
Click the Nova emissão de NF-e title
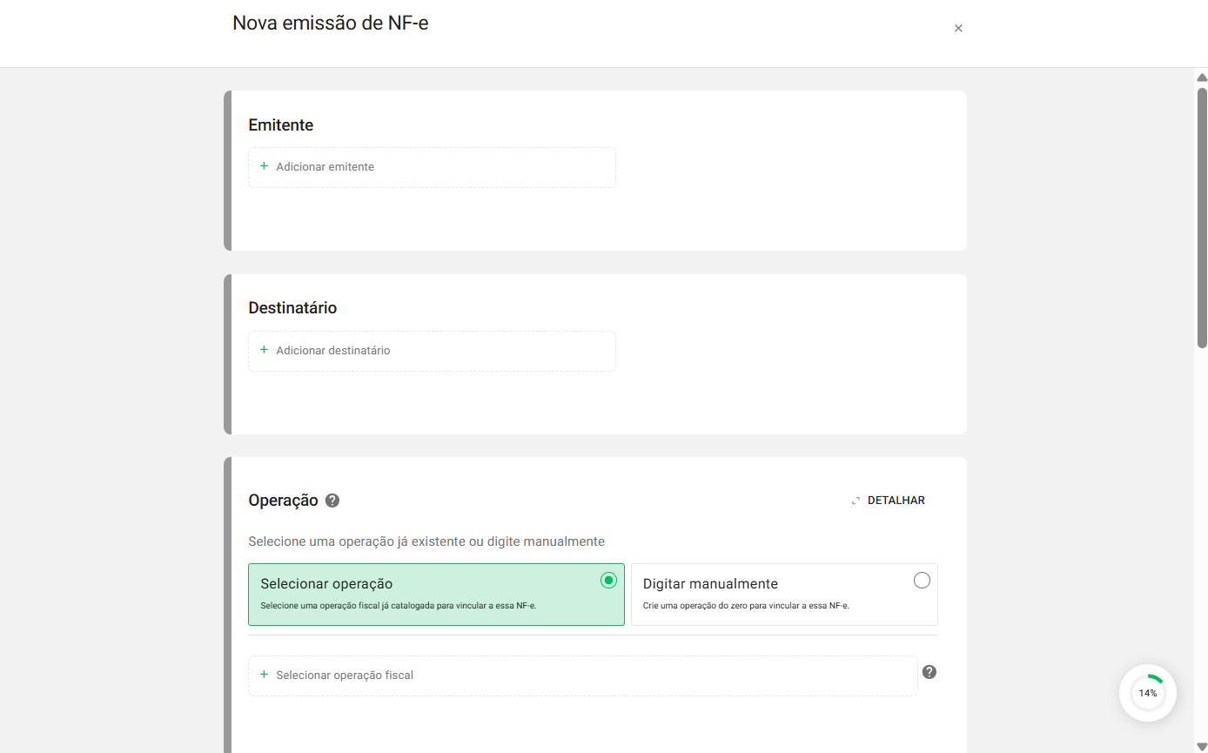pos(330,24)
